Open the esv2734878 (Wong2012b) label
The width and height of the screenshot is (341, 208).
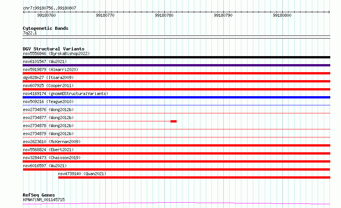pyautogui.click(x=48, y=126)
